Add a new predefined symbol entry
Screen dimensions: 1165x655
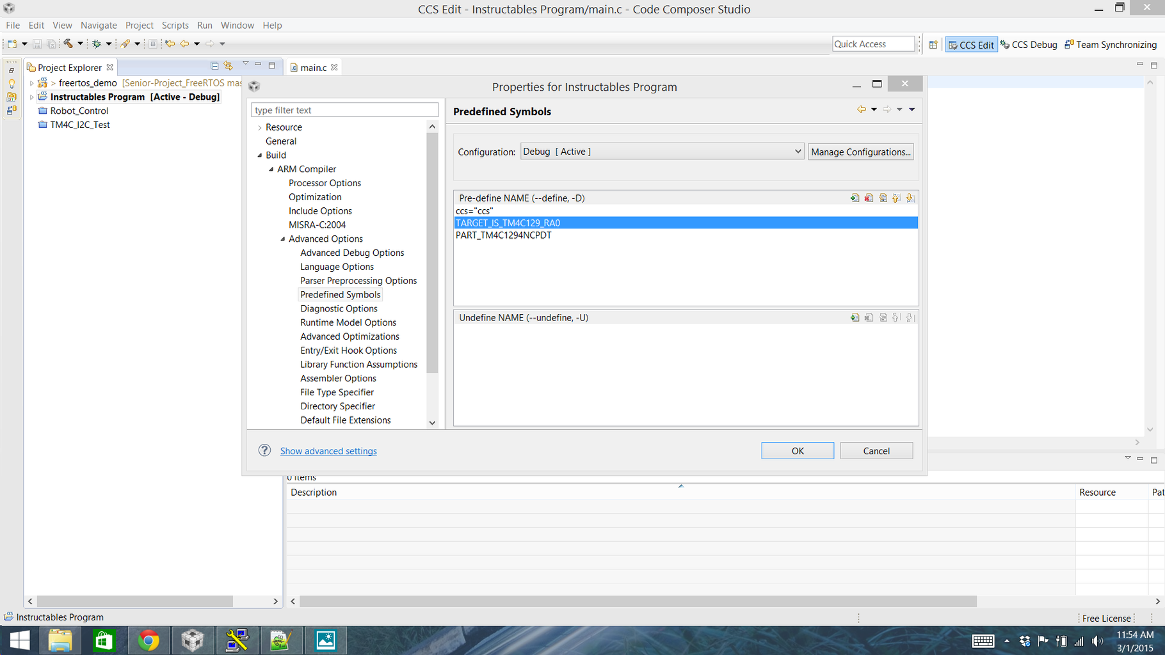[855, 198]
